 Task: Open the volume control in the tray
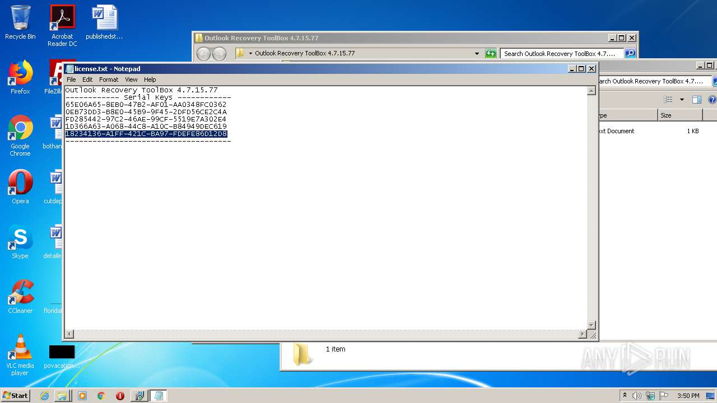coord(637,396)
